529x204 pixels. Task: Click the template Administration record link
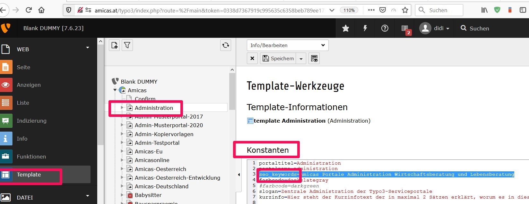point(290,121)
